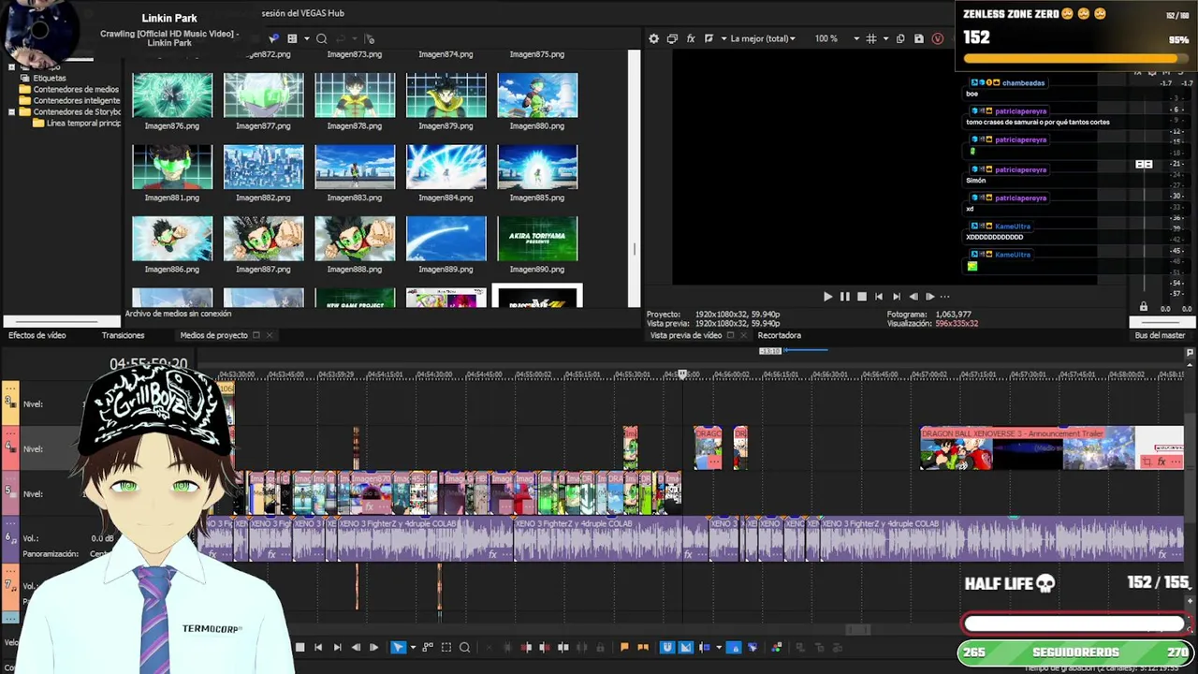Go to end in preview transport
Screen dimensions: 1198x674
[x=896, y=297]
